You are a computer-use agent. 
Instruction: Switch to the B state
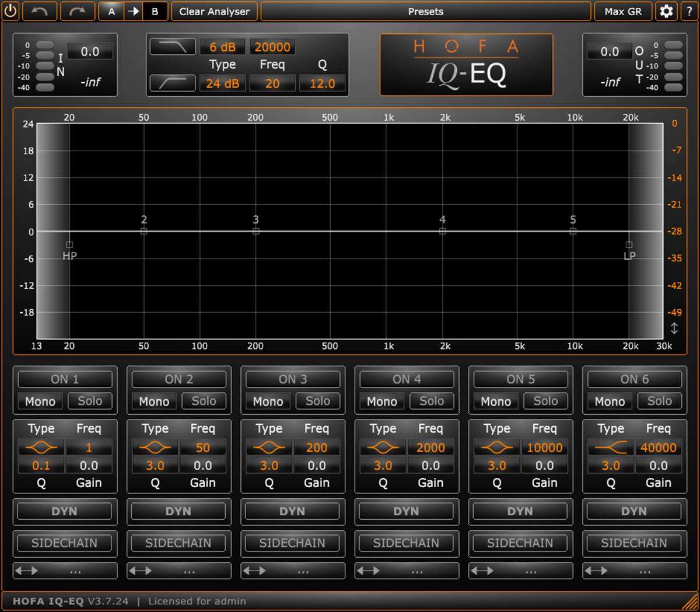tap(155, 11)
